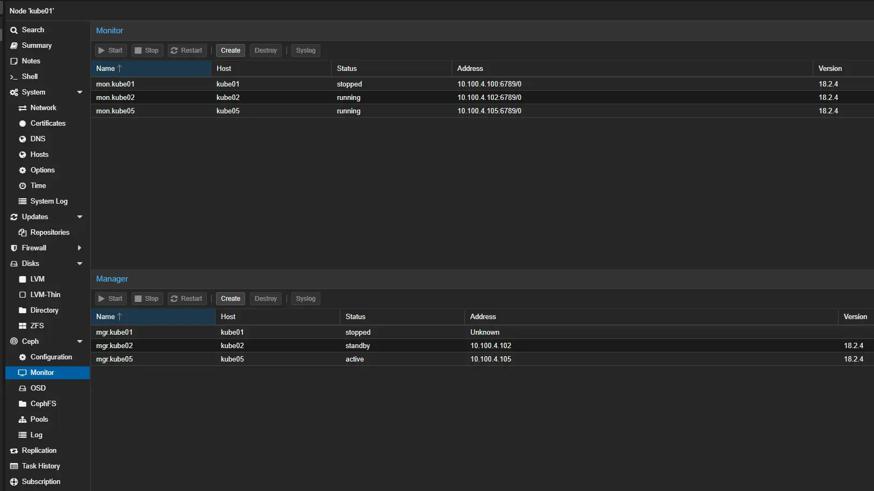
Task: Click the CephFS folder icon
Action: (23, 404)
